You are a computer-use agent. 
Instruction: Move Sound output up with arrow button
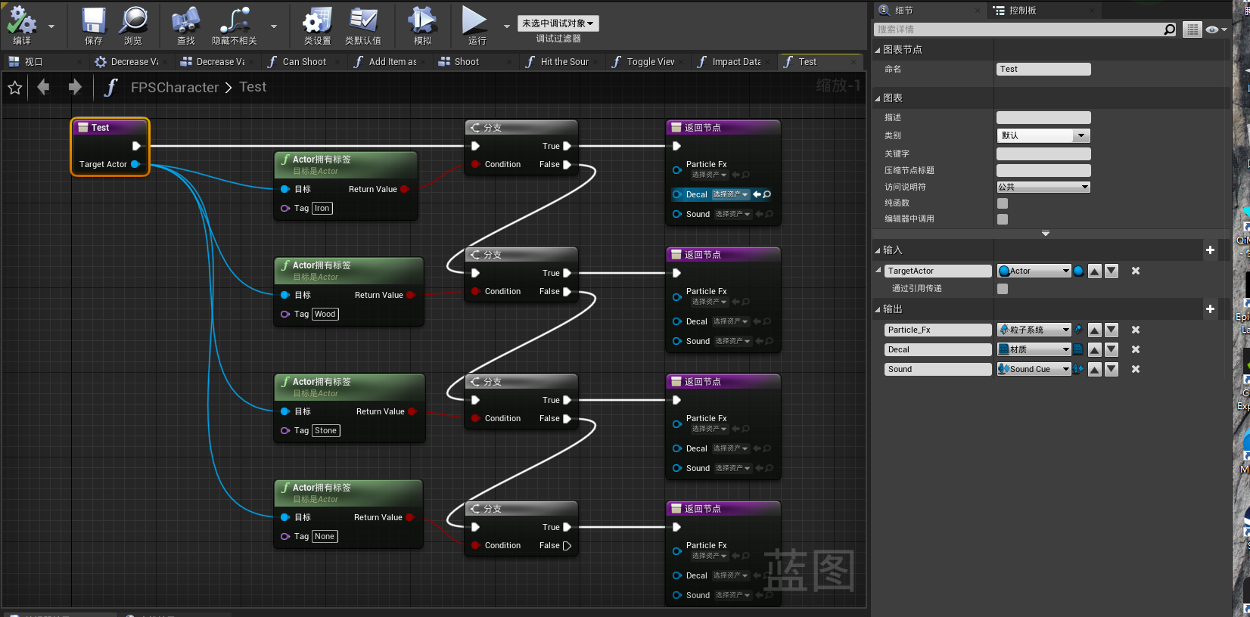[x=1095, y=369]
